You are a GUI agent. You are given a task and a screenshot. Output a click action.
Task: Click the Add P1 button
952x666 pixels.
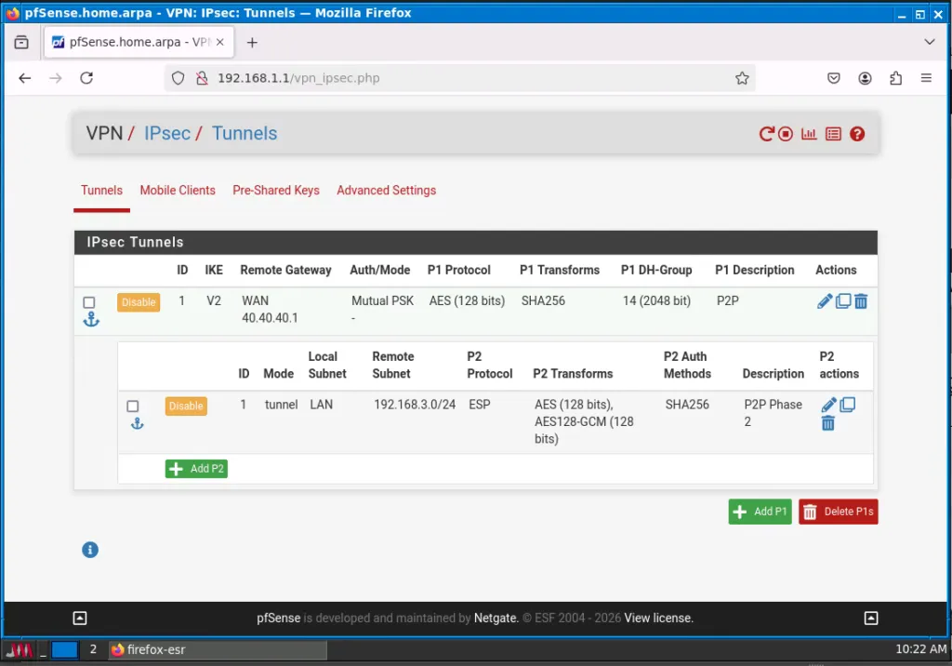pos(760,512)
